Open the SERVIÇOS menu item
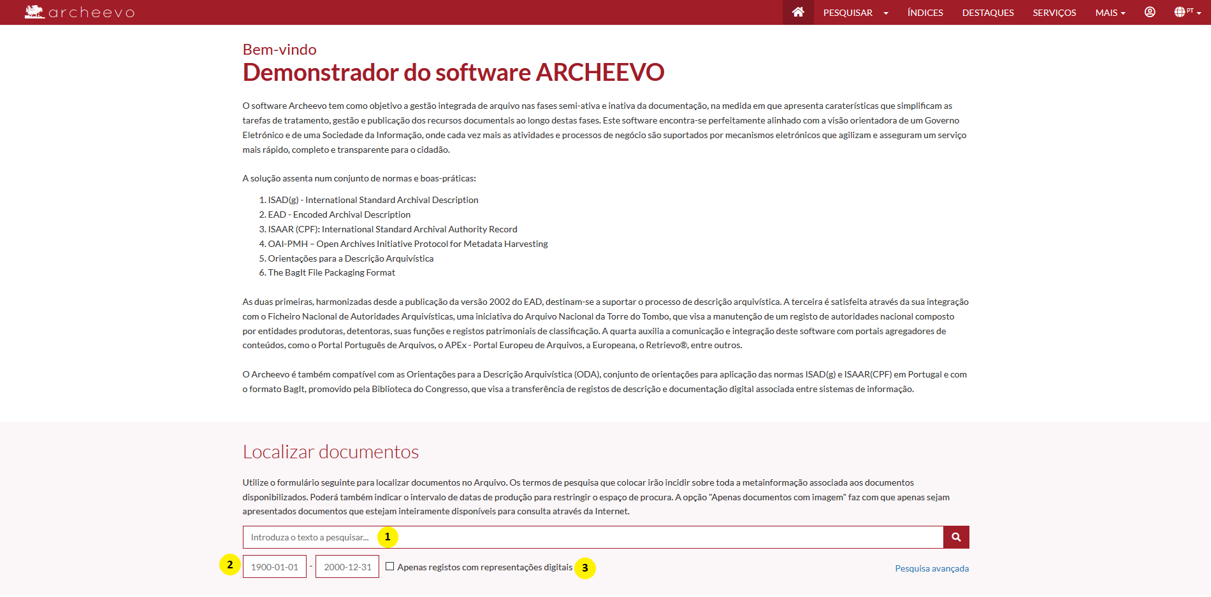 pos(1054,13)
